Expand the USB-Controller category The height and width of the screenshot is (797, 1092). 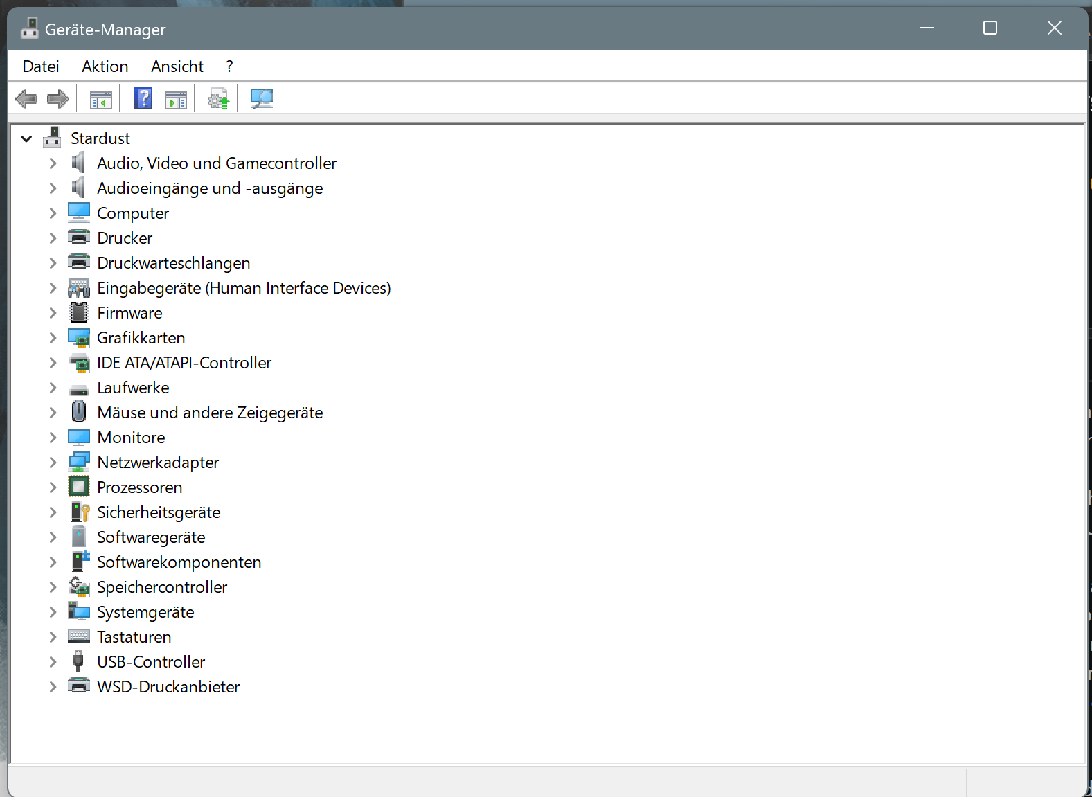[53, 662]
